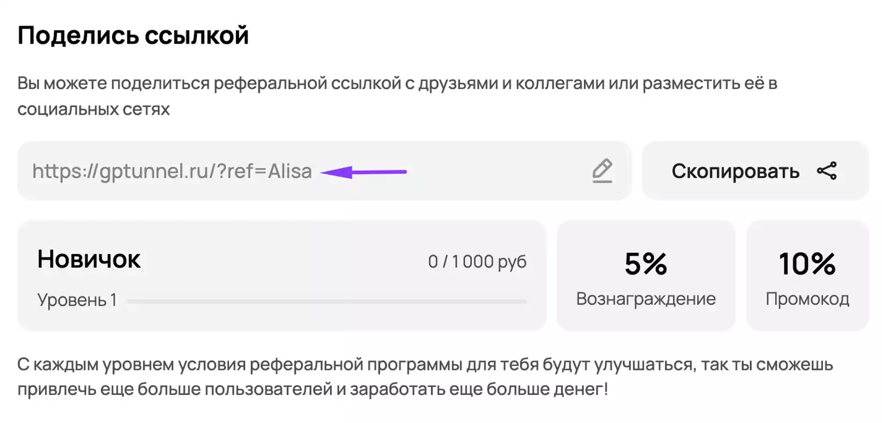Click the pencil edit icon in link field
882x423 pixels.
602,171
